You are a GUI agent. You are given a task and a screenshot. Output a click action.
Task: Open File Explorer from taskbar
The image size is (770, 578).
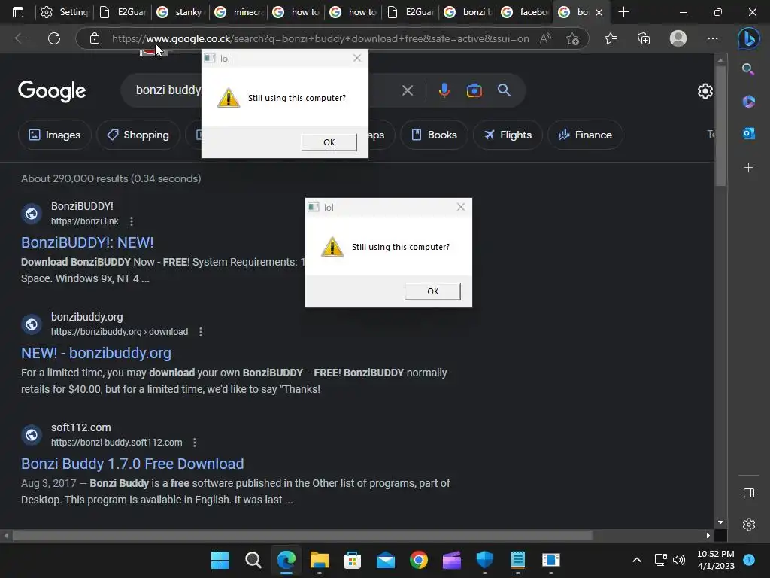point(319,560)
